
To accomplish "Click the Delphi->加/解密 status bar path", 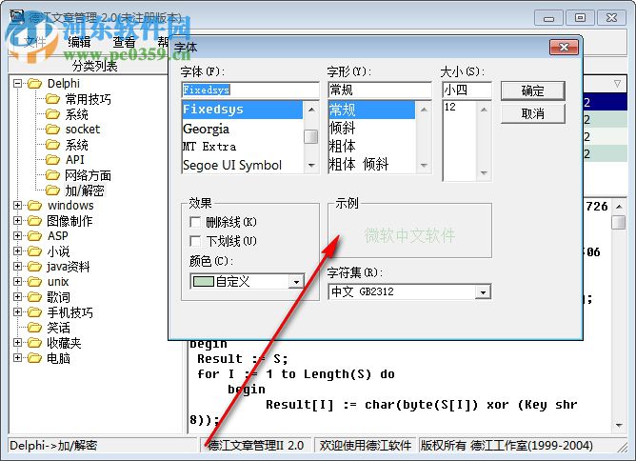I will 103,446.
